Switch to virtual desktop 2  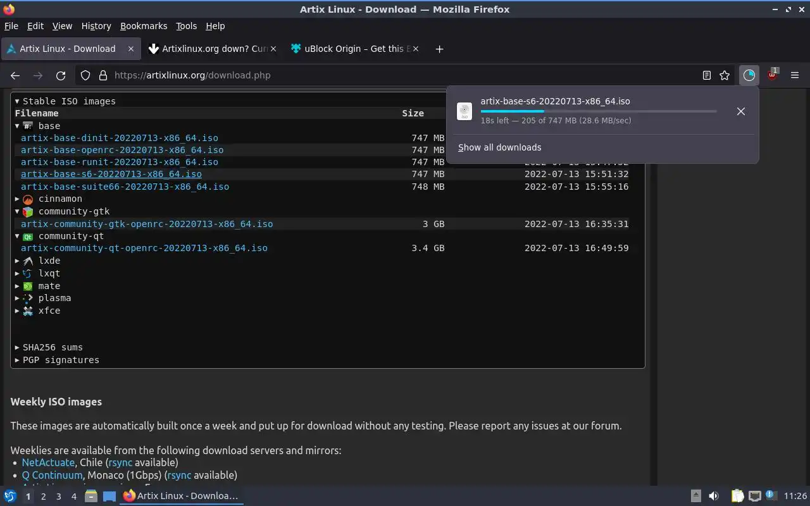(x=43, y=497)
